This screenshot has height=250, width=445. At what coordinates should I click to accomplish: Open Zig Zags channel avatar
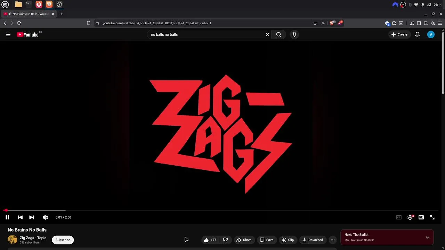pos(13,240)
